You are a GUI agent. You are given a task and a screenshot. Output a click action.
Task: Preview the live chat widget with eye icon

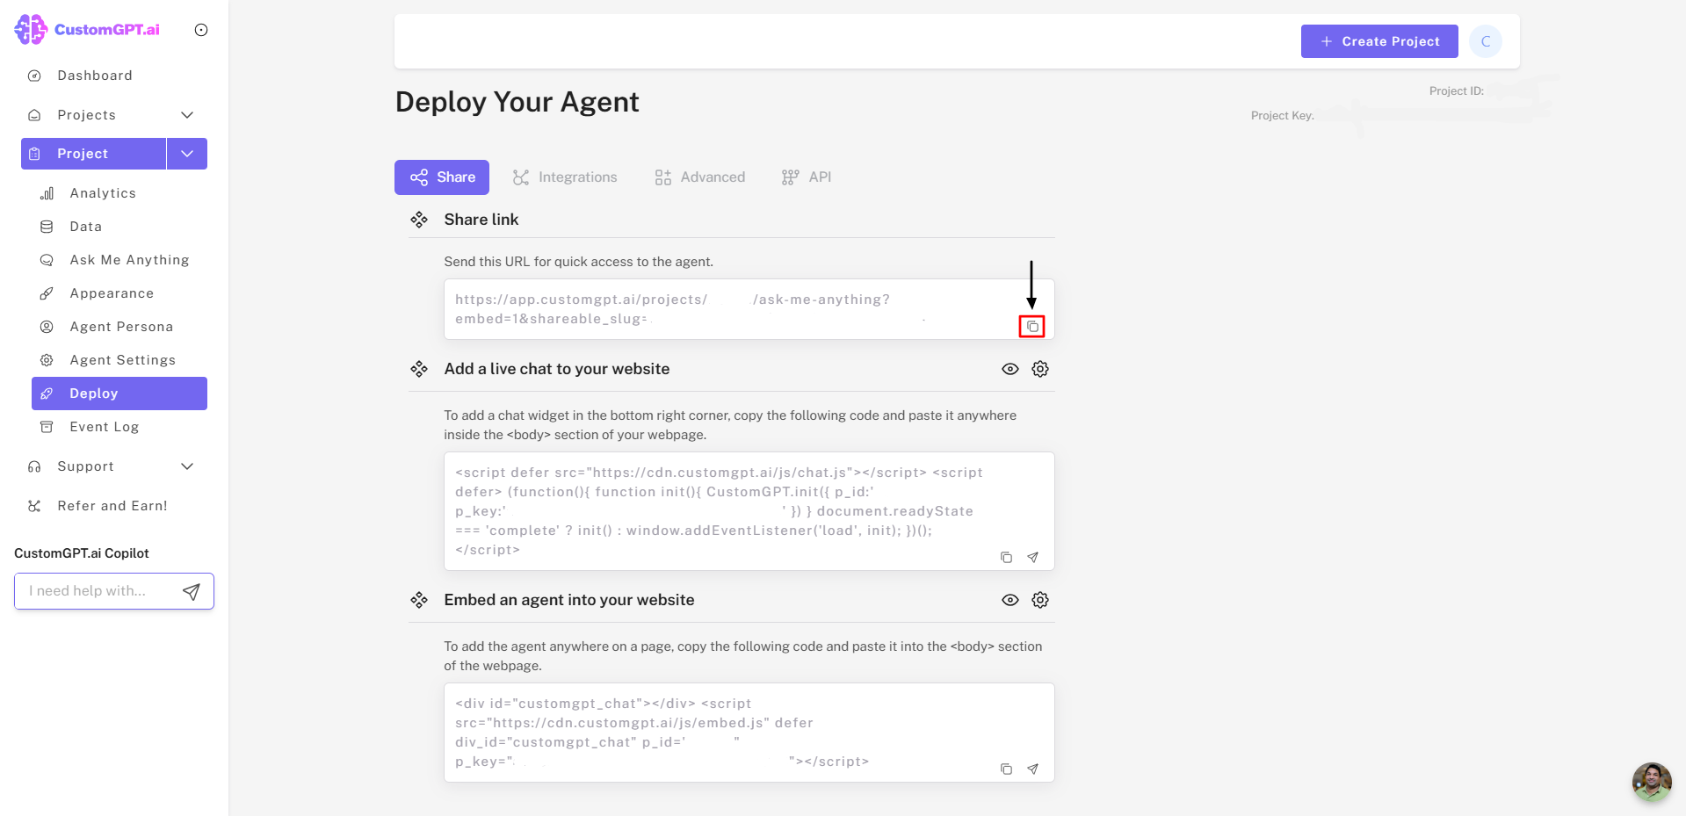click(x=1010, y=369)
